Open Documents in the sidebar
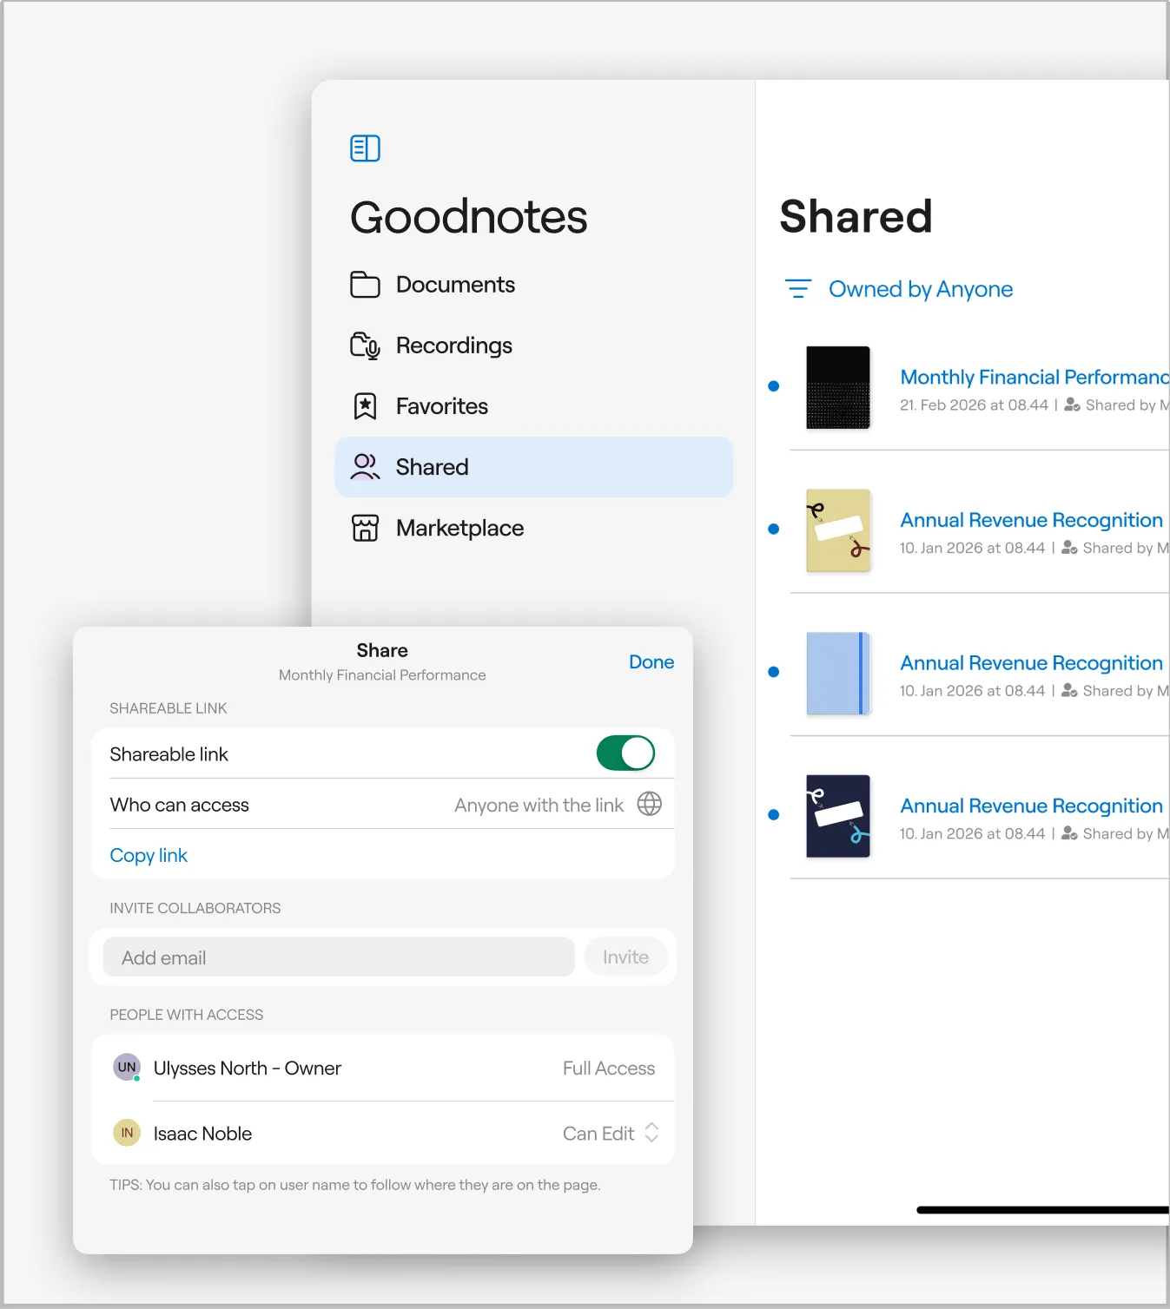Screen dimensions: 1170x1309 point(533,285)
